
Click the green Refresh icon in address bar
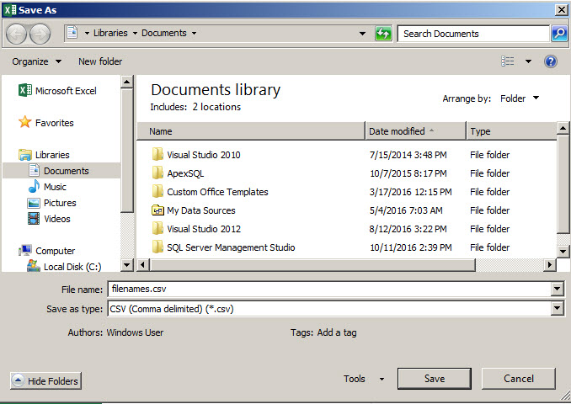[x=383, y=34]
